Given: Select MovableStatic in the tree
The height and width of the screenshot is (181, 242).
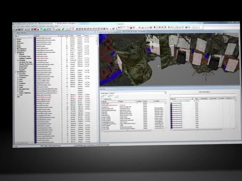Looking at the screenshot, I should (x=24, y=89).
